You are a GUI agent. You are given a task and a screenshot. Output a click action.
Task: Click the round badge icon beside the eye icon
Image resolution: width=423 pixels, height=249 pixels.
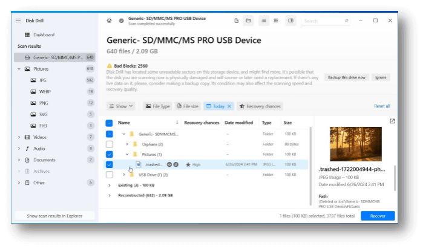point(176,164)
